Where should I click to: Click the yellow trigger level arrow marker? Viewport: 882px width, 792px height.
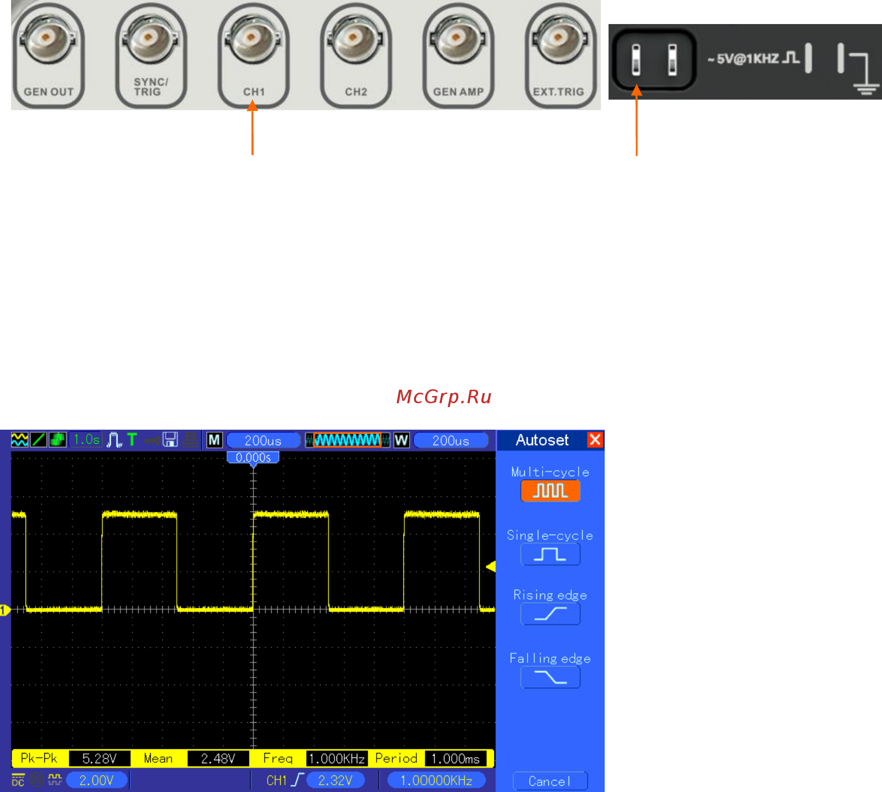491,566
